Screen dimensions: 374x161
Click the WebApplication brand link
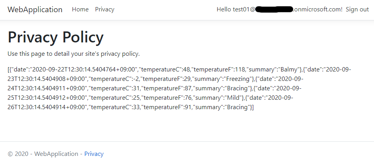click(35, 9)
